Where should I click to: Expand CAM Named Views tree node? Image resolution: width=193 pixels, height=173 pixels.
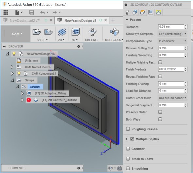(12, 67)
